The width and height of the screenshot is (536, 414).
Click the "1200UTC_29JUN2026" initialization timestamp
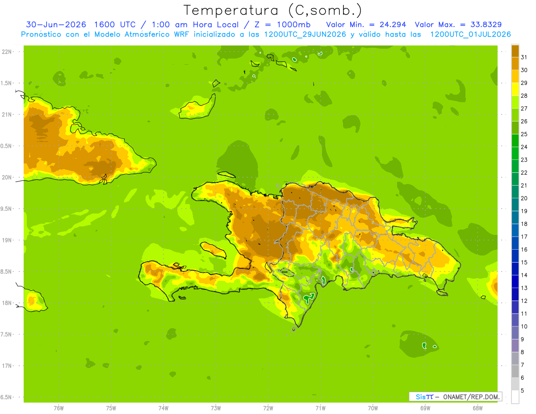(x=304, y=34)
